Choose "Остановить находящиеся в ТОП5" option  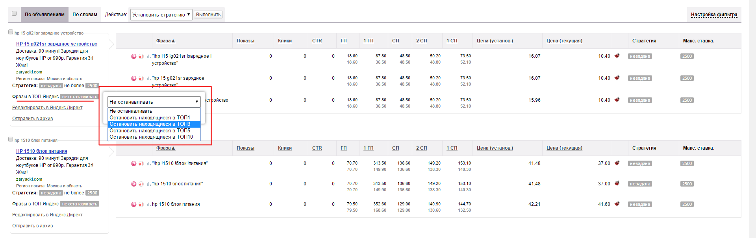pyautogui.click(x=150, y=130)
